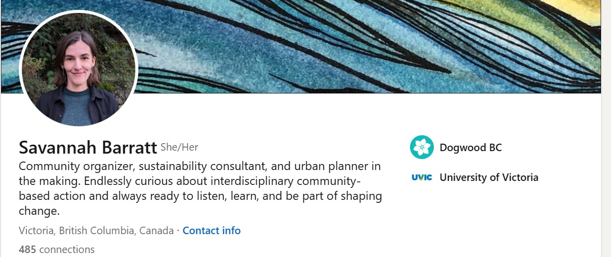
Task: Open the Dogwood BC company name link
Action: (x=471, y=148)
